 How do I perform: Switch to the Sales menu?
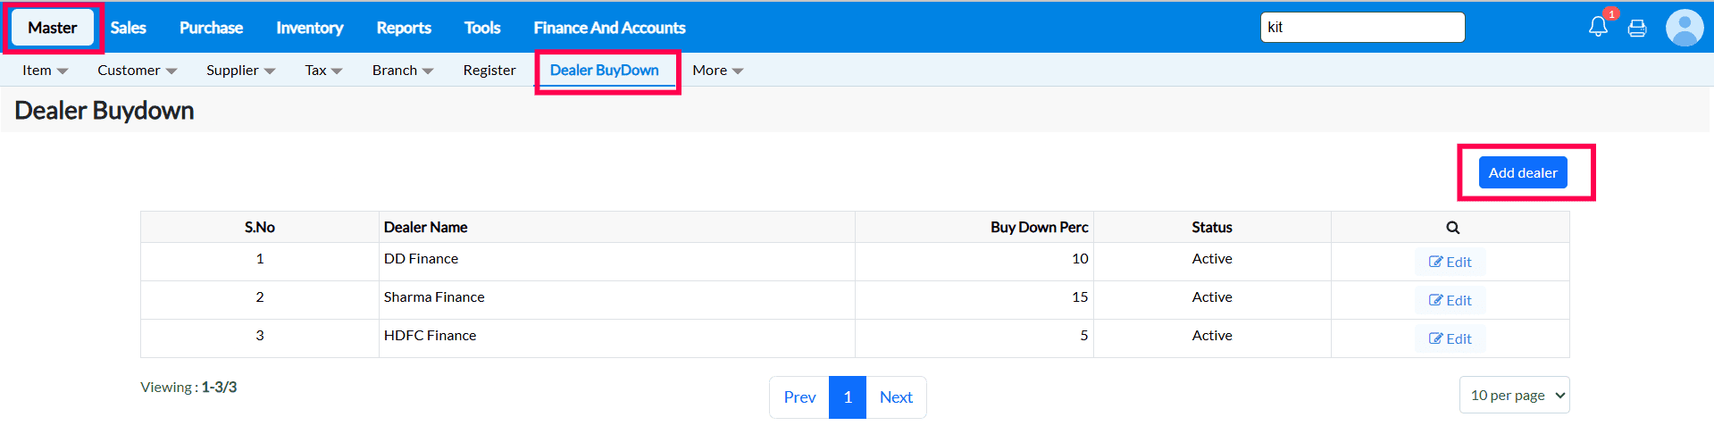click(128, 28)
